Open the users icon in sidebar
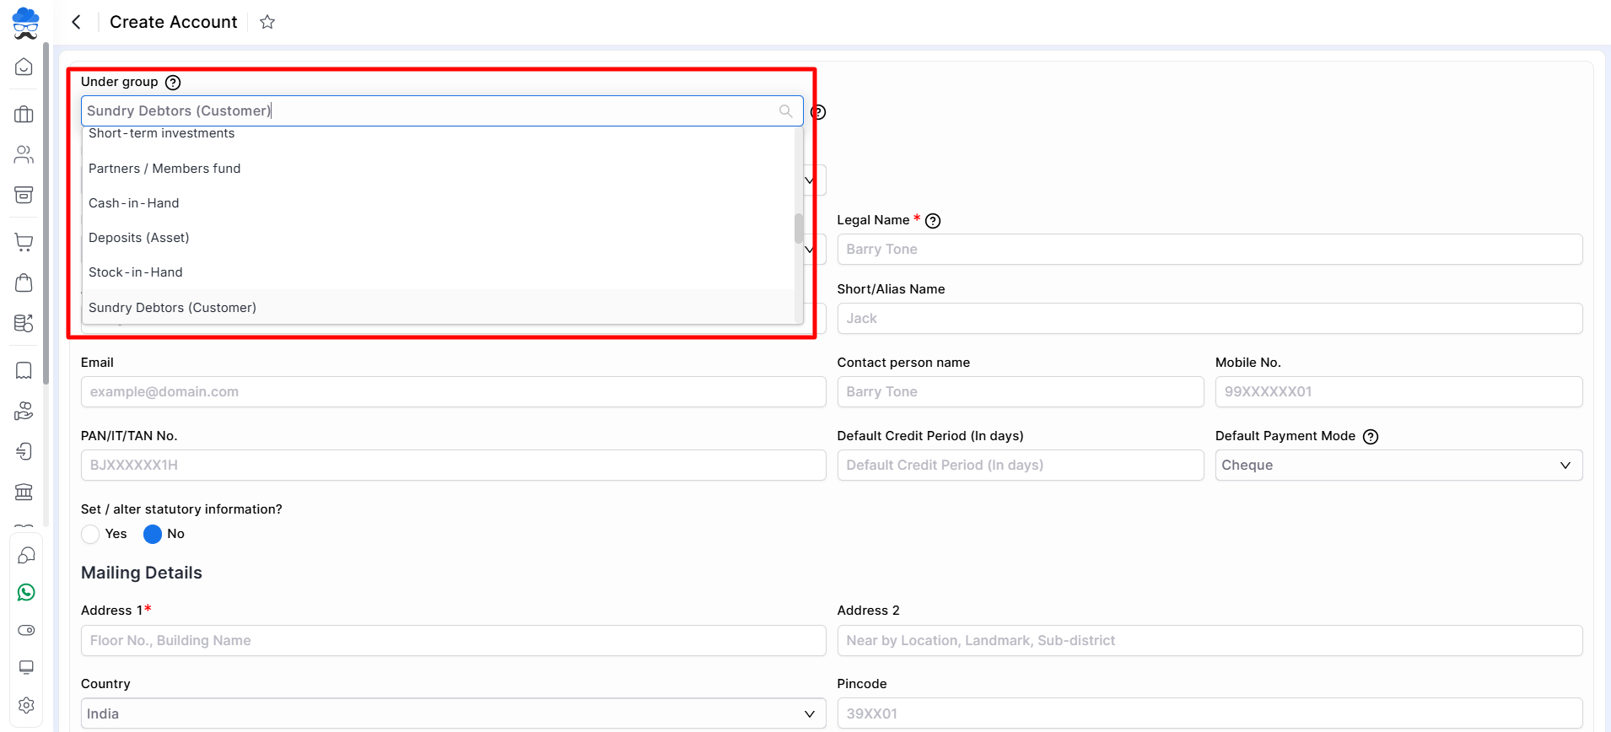The image size is (1611, 732). (24, 154)
